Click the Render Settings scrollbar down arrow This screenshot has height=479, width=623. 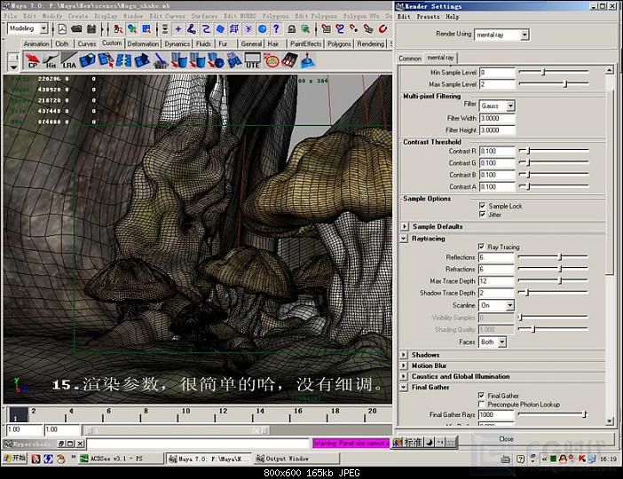tap(610, 421)
